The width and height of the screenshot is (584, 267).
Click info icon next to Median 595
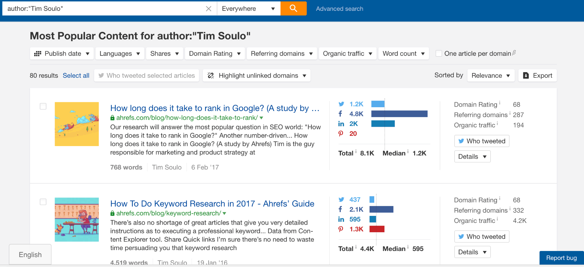click(408, 247)
